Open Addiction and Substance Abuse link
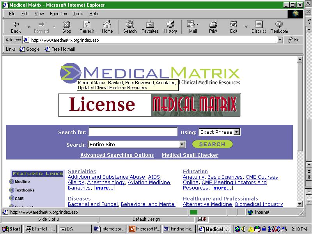The width and height of the screenshot is (312, 234). point(106,177)
